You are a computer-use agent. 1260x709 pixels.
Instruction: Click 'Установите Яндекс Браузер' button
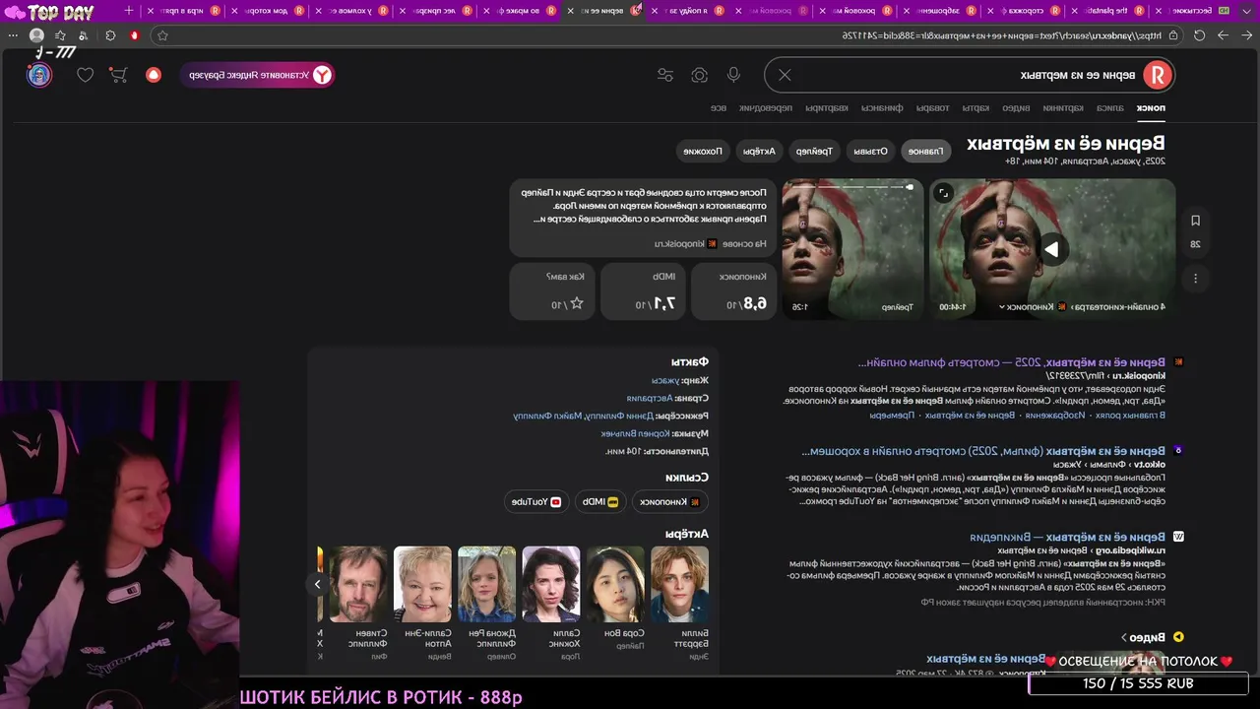[x=257, y=75]
